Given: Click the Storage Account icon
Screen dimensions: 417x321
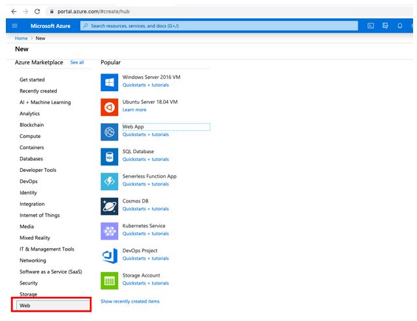Looking at the screenshot, I should (110, 280).
